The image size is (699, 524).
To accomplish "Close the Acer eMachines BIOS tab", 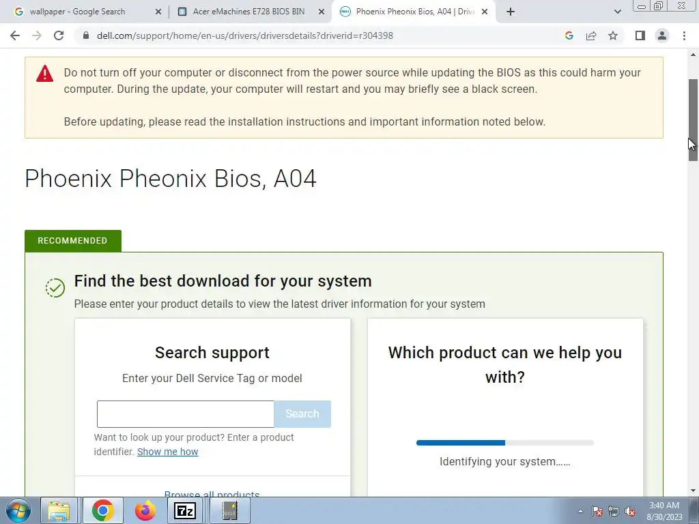I will [x=322, y=12].
